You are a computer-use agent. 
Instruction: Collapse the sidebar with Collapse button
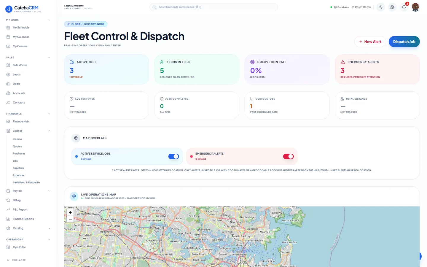[16, 260]
